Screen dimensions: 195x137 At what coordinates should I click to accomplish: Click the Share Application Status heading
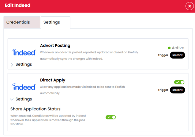[x=35, y=109]
